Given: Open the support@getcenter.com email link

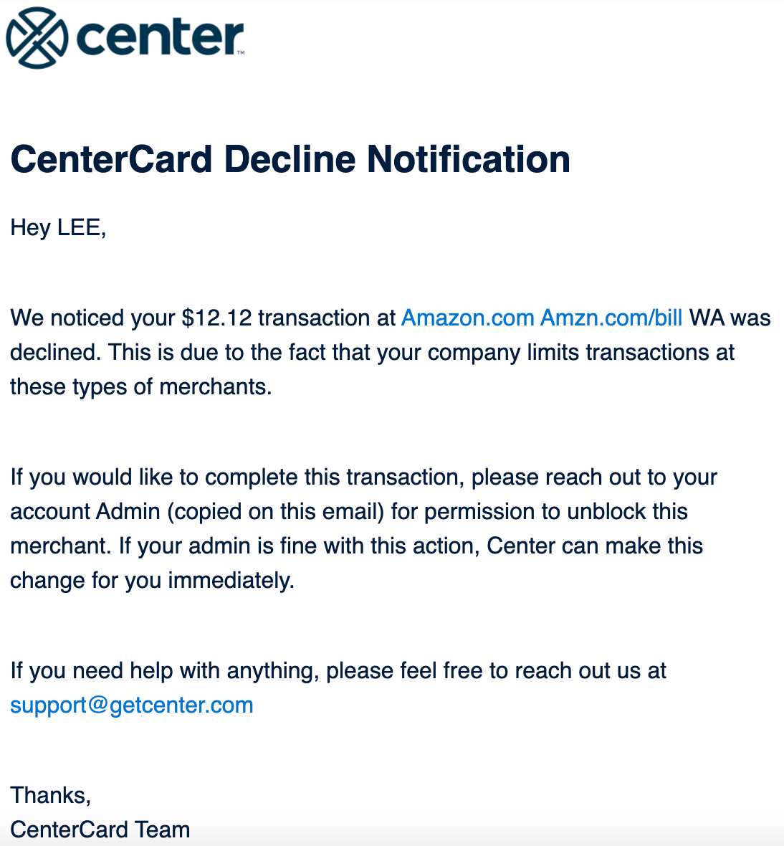Looking at the screenshot, I should 132,705.
